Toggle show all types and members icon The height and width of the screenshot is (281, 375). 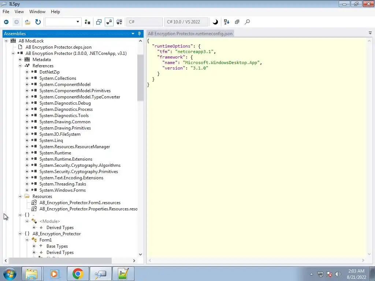click(119, 22)
